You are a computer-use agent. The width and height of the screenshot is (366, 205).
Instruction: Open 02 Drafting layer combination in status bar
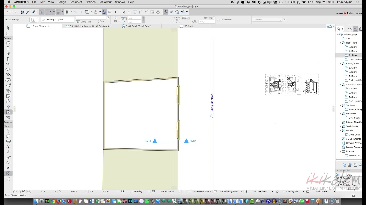[x=136, y=192]
